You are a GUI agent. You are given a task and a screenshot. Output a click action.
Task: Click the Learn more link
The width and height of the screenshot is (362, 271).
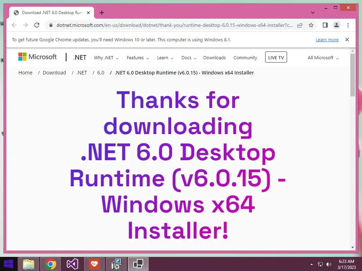coord(327,40)
